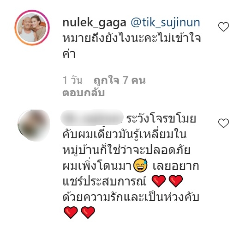This screenshot has height=228, width=246.
Task: Click the first red heart on last line
Action: [71, 212]
